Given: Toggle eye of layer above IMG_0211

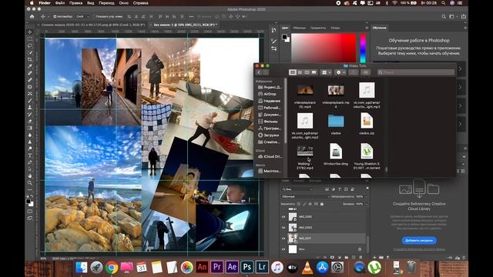Looking at the screenshot, I should click(283, 228).
